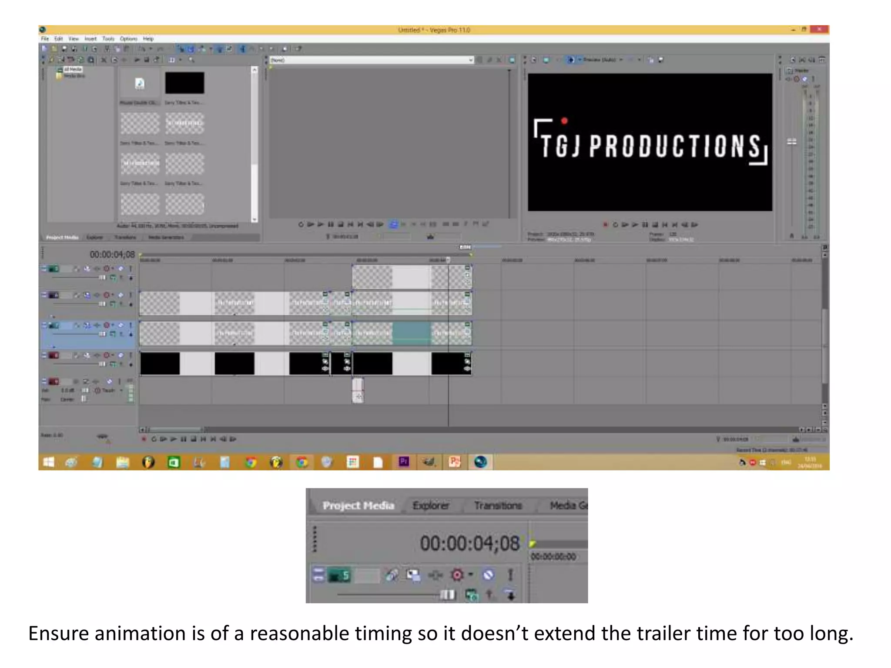Click Track Motion icon on highlighted blue track
Screen dimensions: 891x668
pyautogui.click(x=87, y=325)
